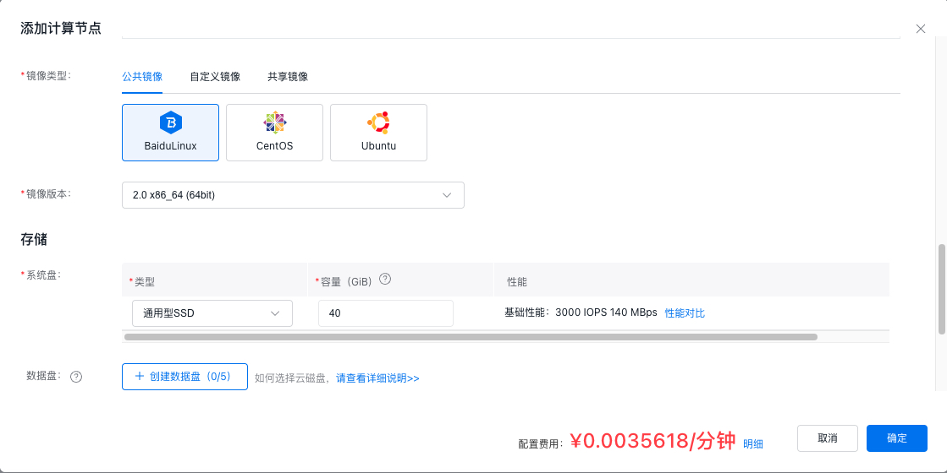Click horizontal scrollbar under system disk table

click(471, 337)
